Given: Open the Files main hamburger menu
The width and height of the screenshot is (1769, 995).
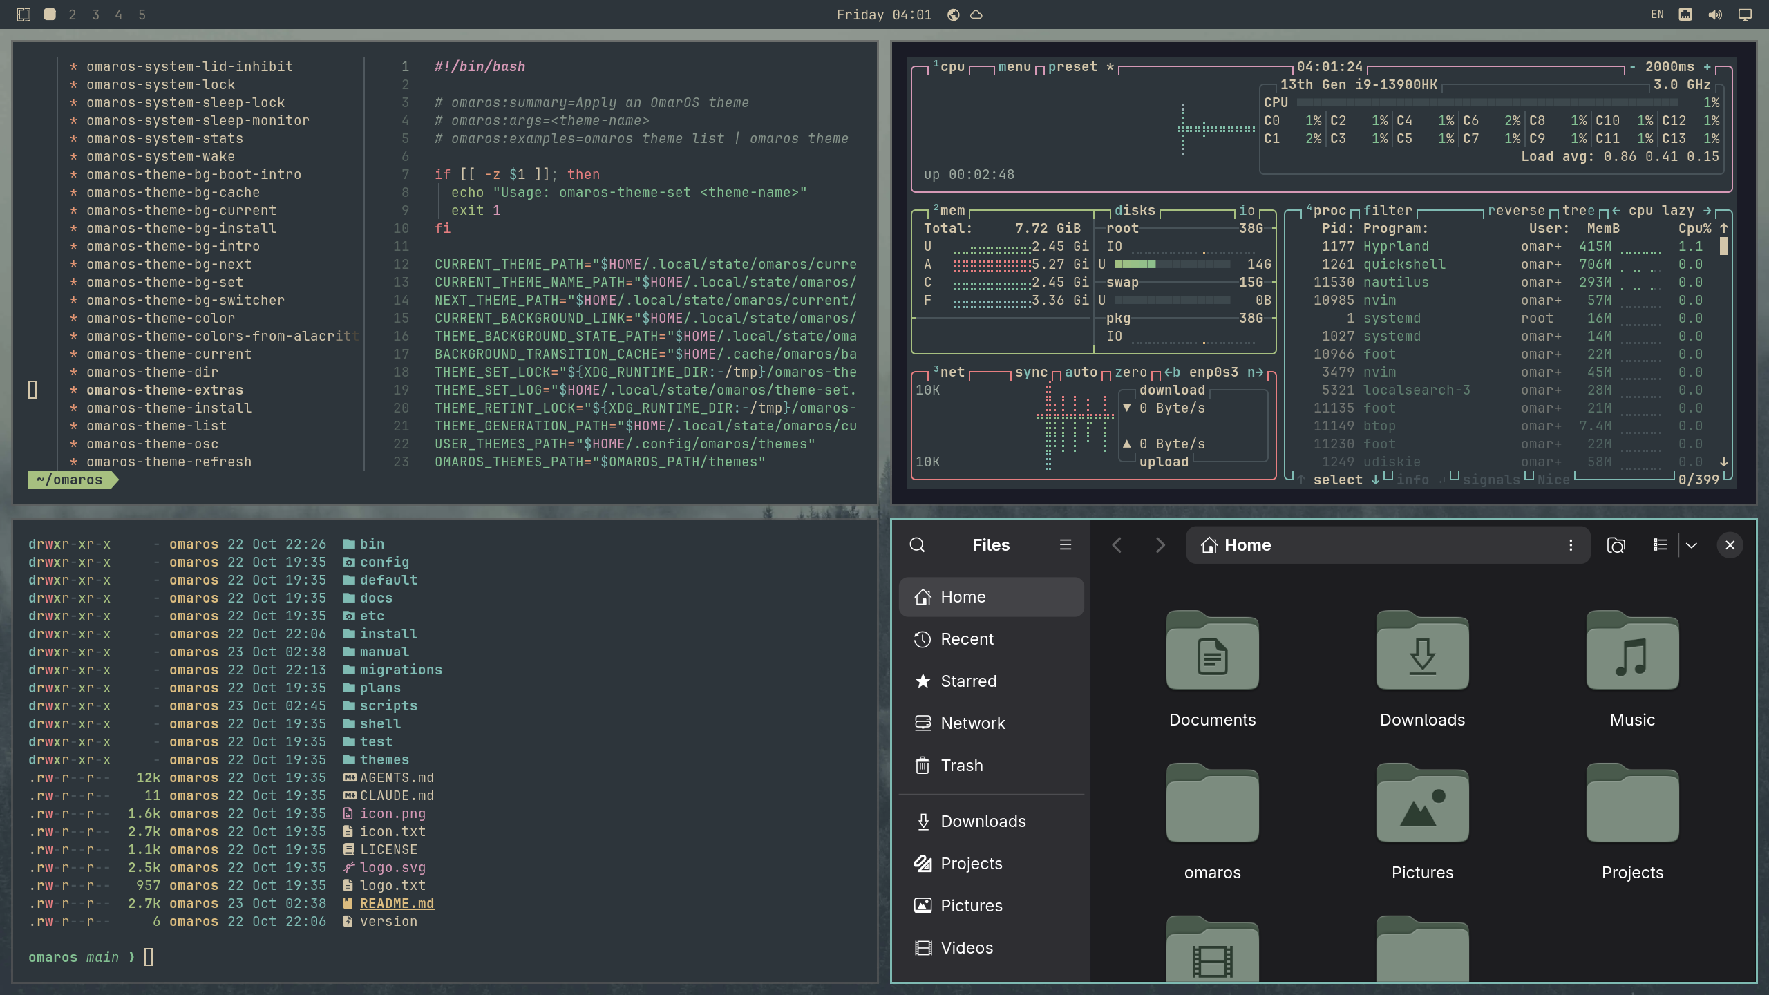Looking at the screenshot, I should pos(1066,545).
